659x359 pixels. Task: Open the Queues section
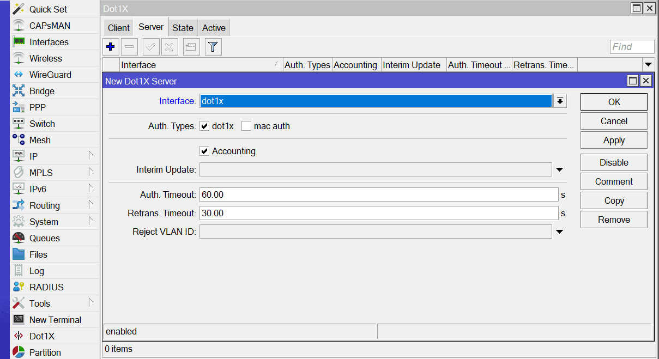(x=45, y=238)
